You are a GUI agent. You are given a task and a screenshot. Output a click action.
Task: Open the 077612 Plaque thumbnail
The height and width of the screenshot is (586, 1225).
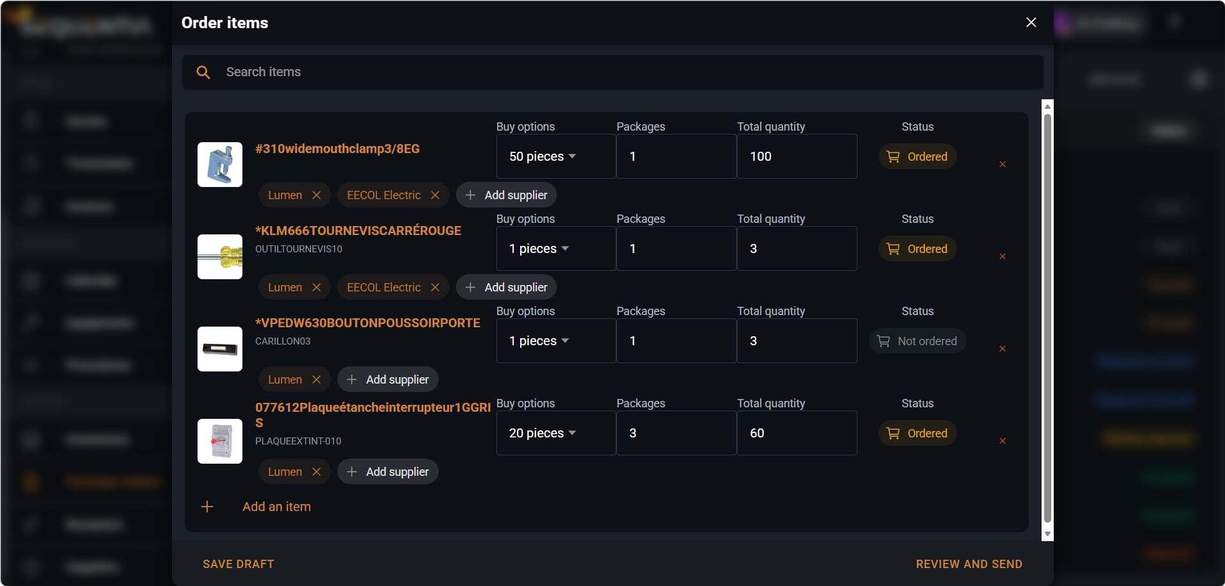click(220, 441)
